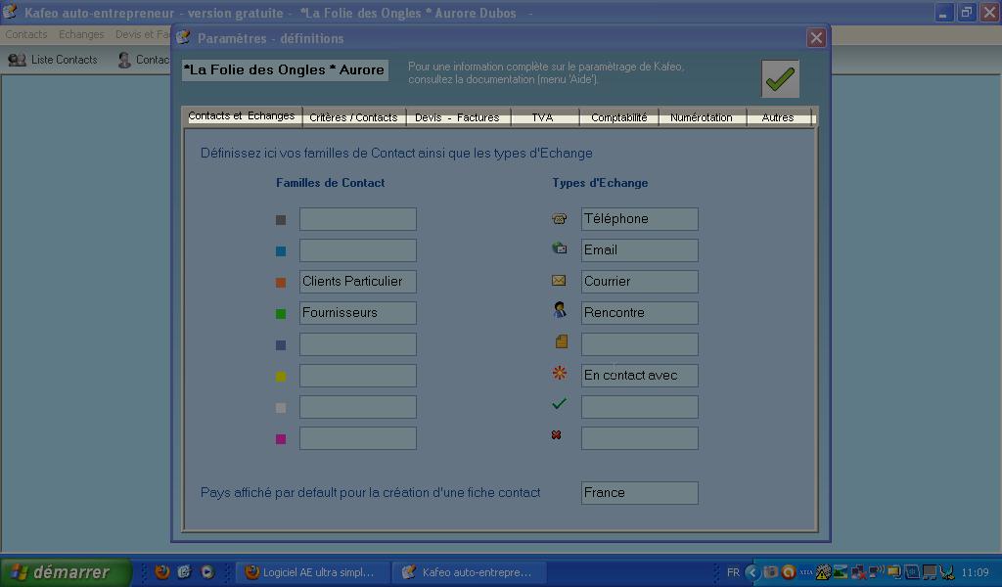
Task: Switch to the Critères / Contacts tab
Action: 353,117
